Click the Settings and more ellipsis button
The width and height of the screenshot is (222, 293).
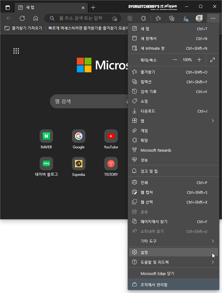213,18
